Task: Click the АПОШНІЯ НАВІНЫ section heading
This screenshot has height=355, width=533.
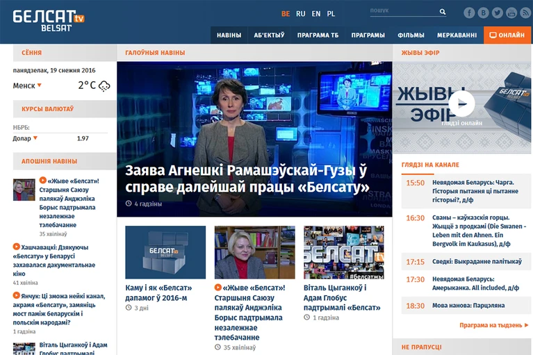Action: (49, 161)
